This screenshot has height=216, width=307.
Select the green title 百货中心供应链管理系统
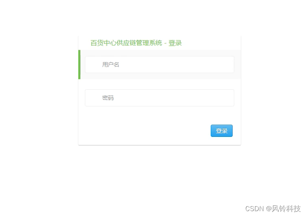click(126, 43)
